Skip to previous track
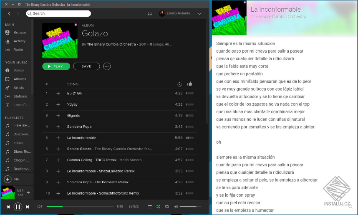This screenshot has width=358, height=215. pos(8,207)
